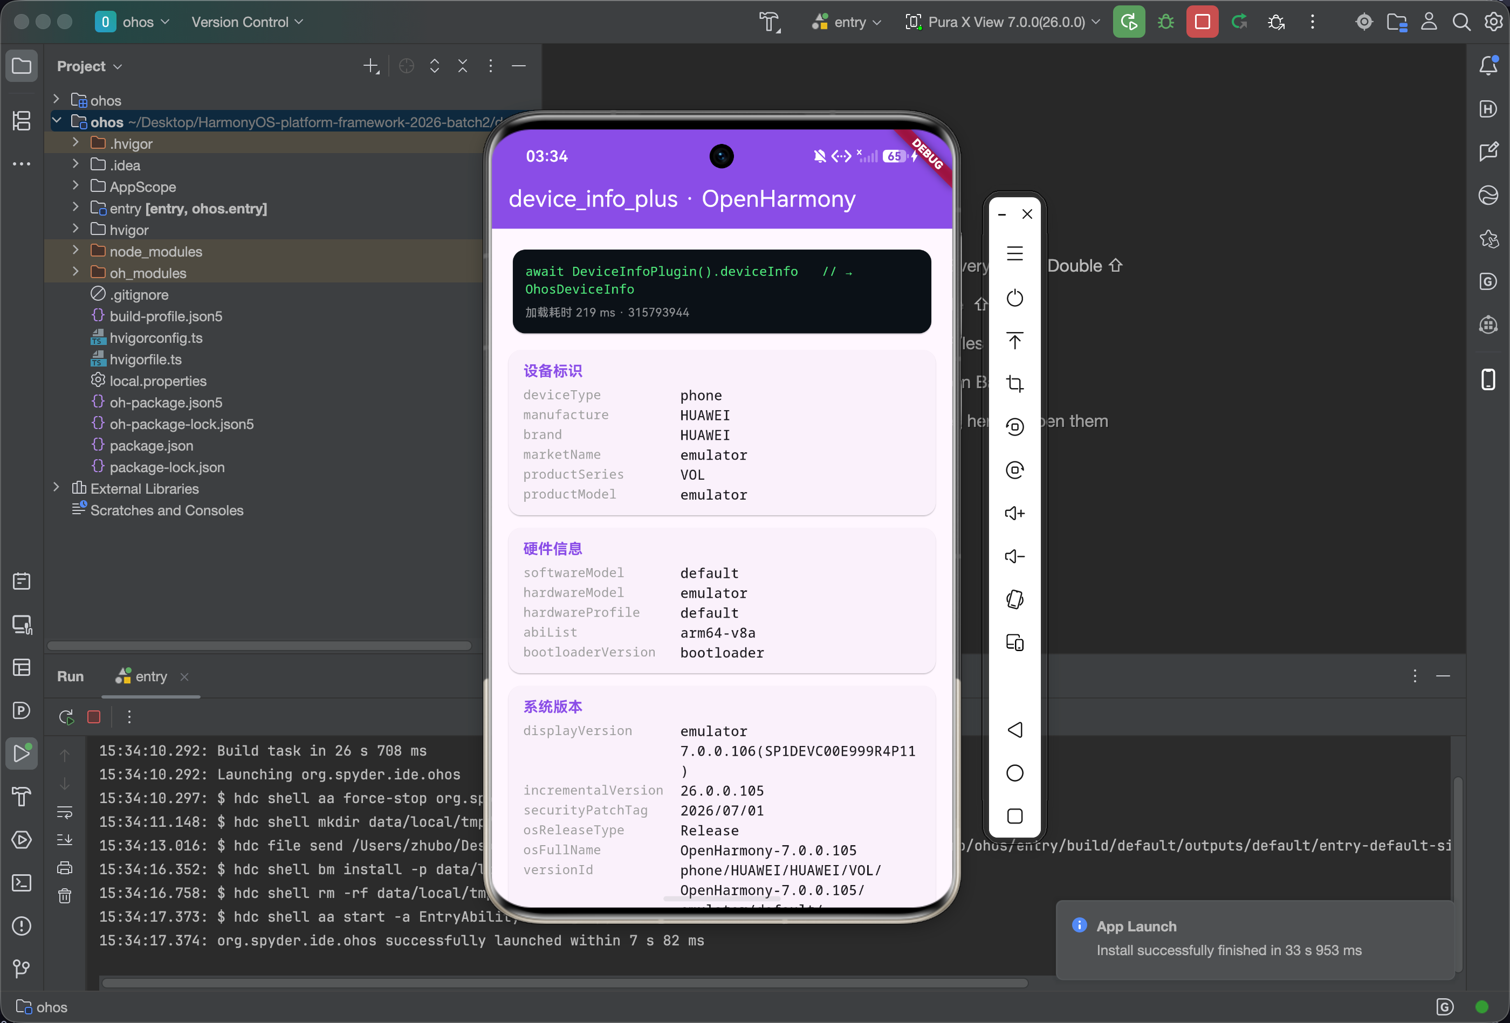Image resolution: width=1510 pixels, height=1023 pixels.
Task: Expand the node_modules folder
Action: coord(75,250)
